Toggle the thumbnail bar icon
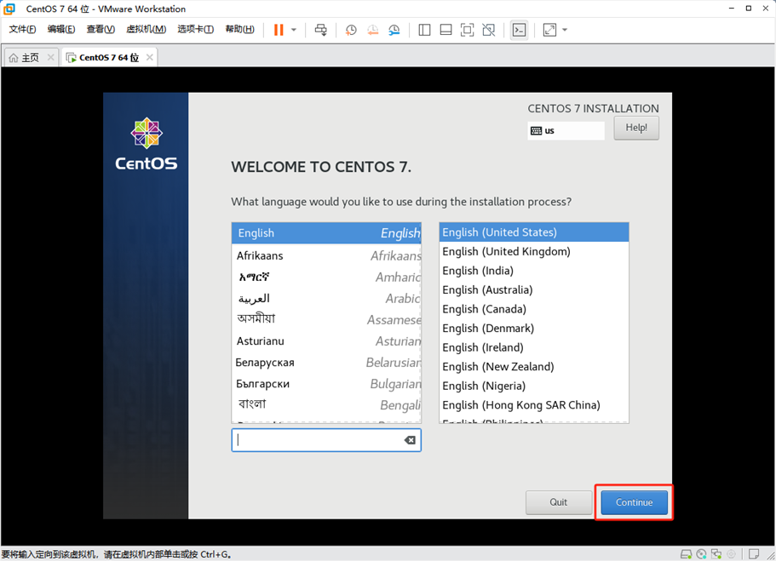The width and height of the screenshot is (776, 561). pos(445,30)
